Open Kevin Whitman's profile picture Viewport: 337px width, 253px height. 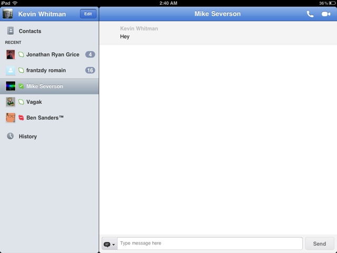coord(7,14)
